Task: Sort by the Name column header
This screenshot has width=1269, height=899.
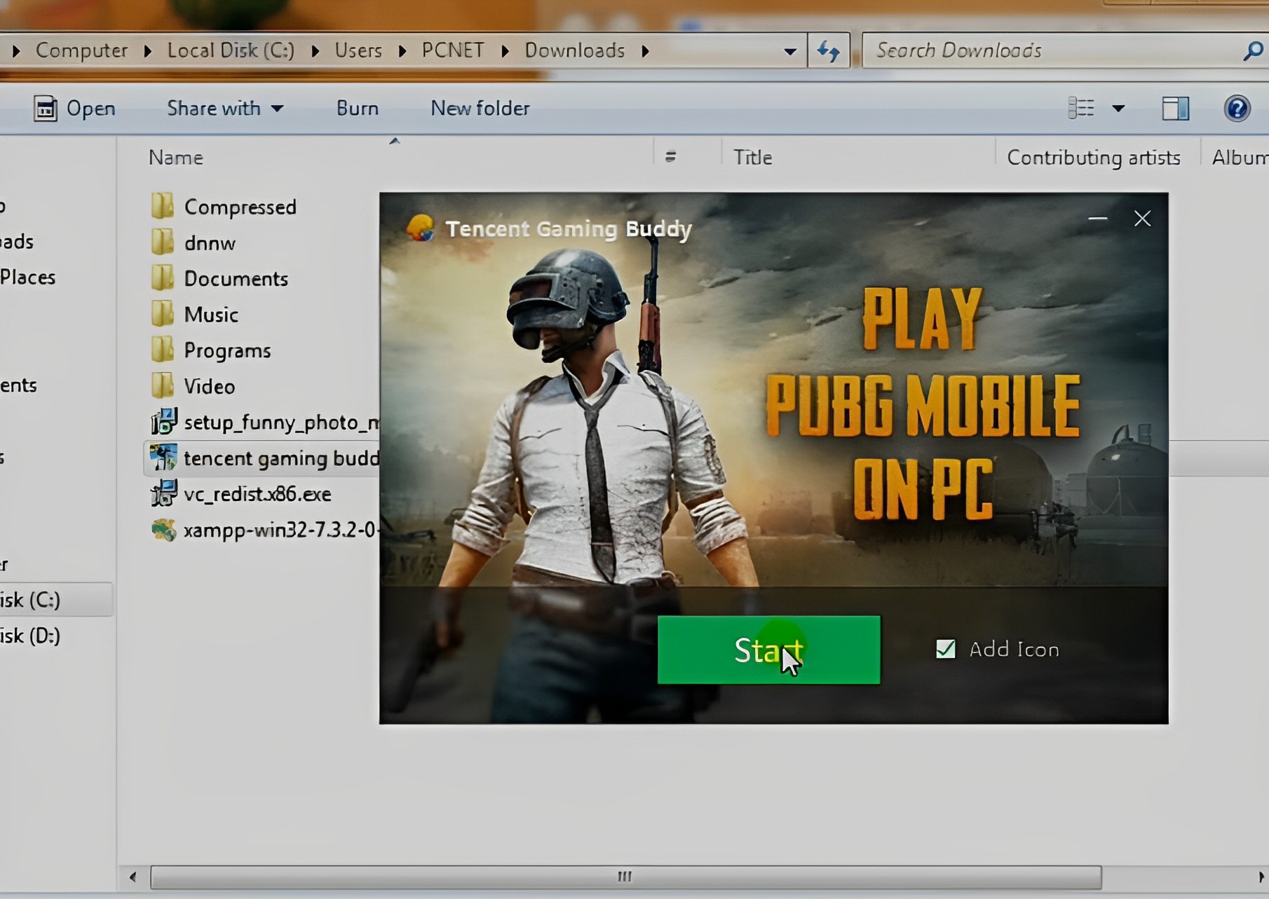Action: (x=176, y=158)
